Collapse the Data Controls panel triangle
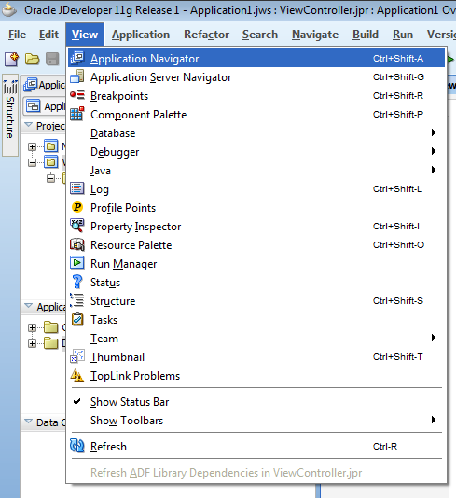Screen dimensions: 456x498 click(28, 422)
